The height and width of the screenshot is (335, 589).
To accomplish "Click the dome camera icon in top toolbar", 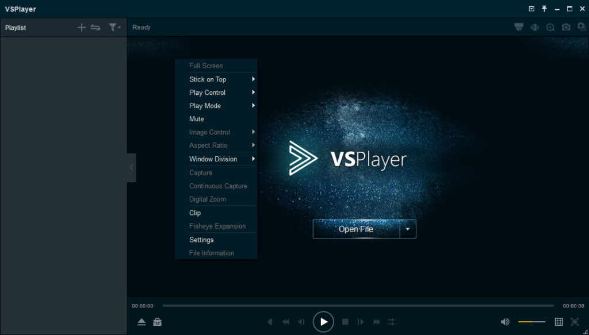I will click(519, 27).
